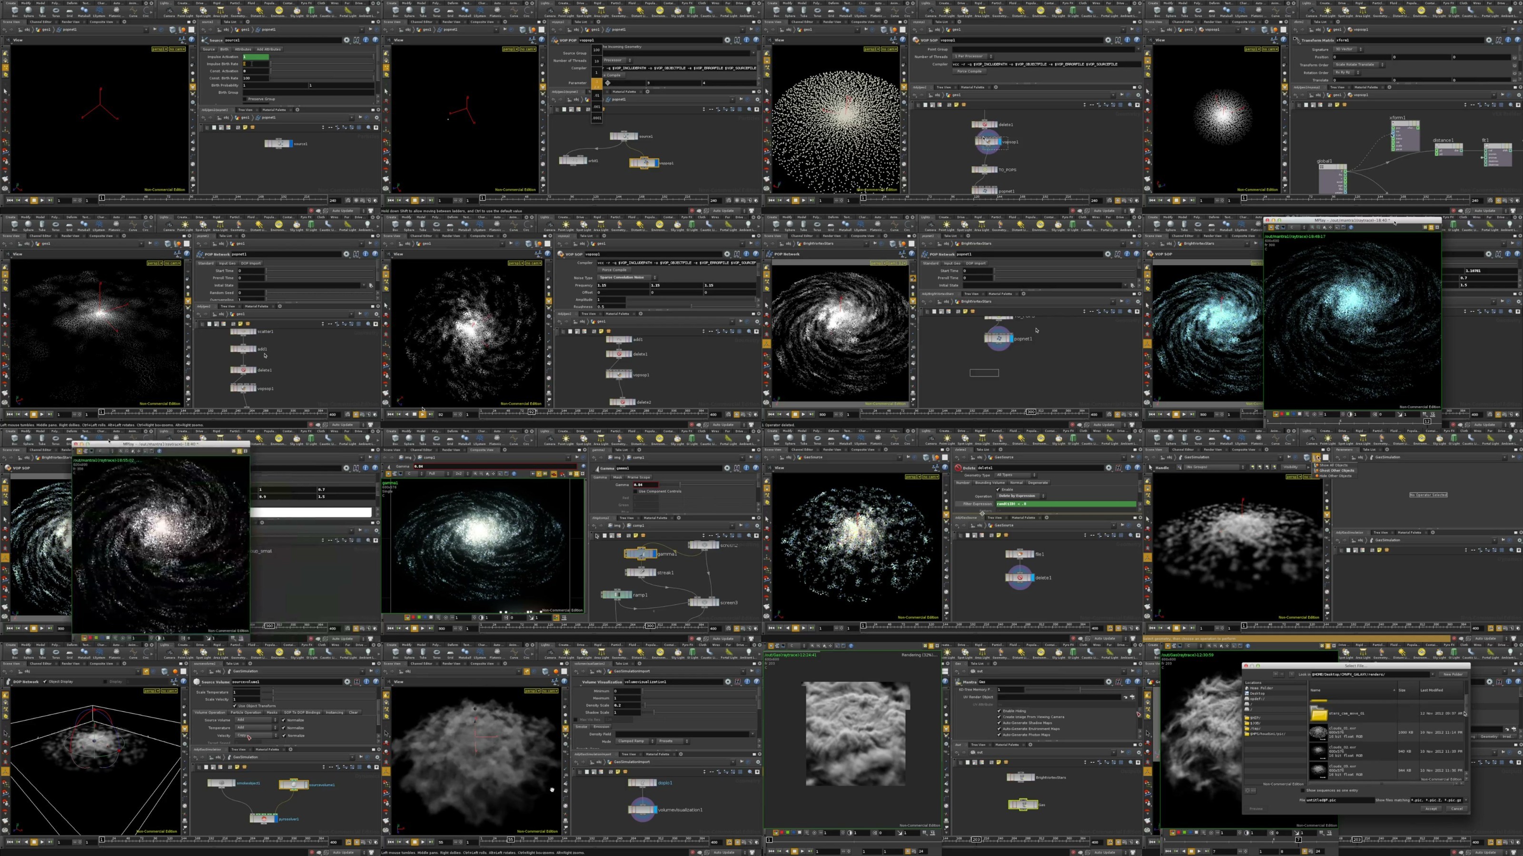The image size is (1523, 856).
Task: Select the clouds_01.exr file thumbnail
Action: [1318, 733]
